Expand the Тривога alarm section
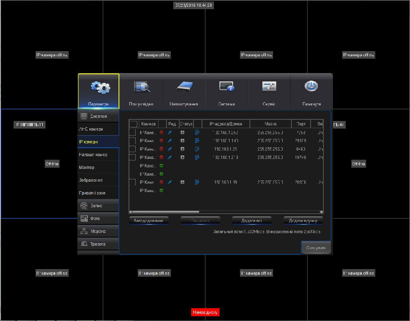 pyautogui.click(x=98, y=244)
